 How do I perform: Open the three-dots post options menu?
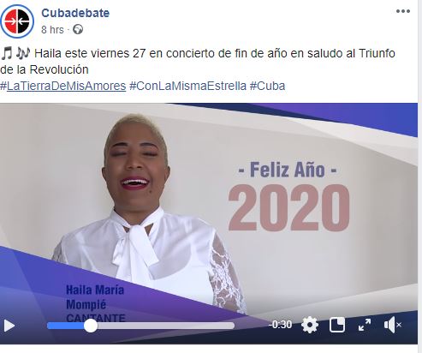(403, 11)
